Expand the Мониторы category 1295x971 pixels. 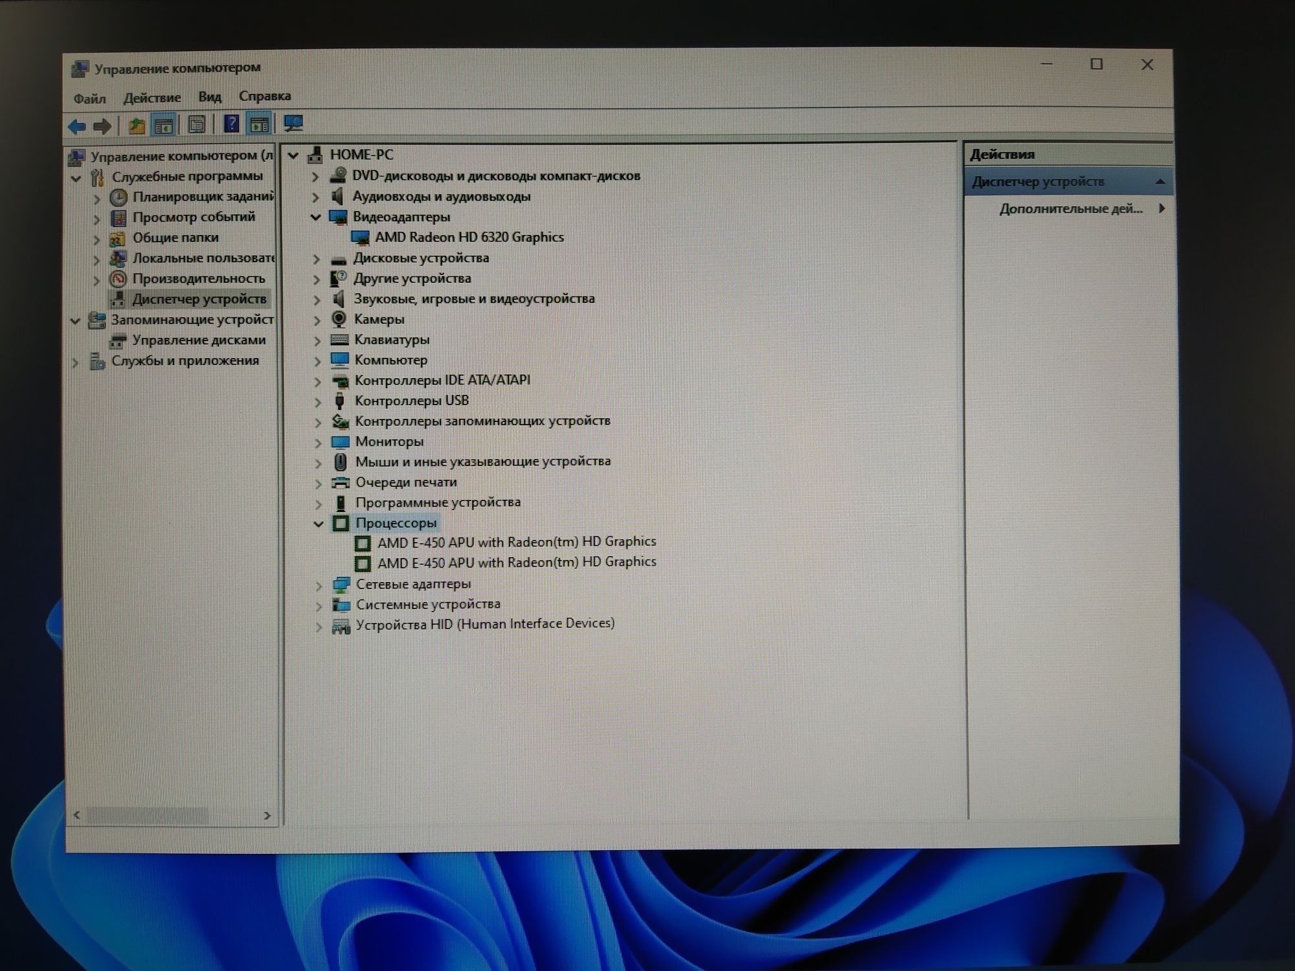[x=317, y=443]
